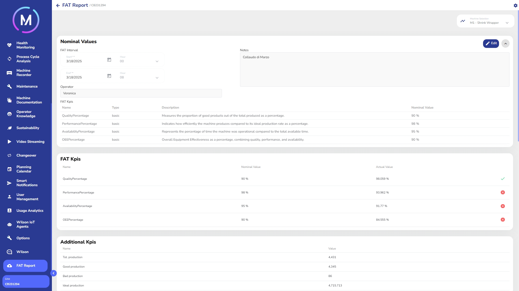Click the back arrow next to FAT Report
The width and height of the screenshot is (519, 291).
click(58, 5)
